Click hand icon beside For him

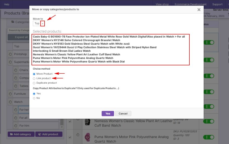[16, 125]
